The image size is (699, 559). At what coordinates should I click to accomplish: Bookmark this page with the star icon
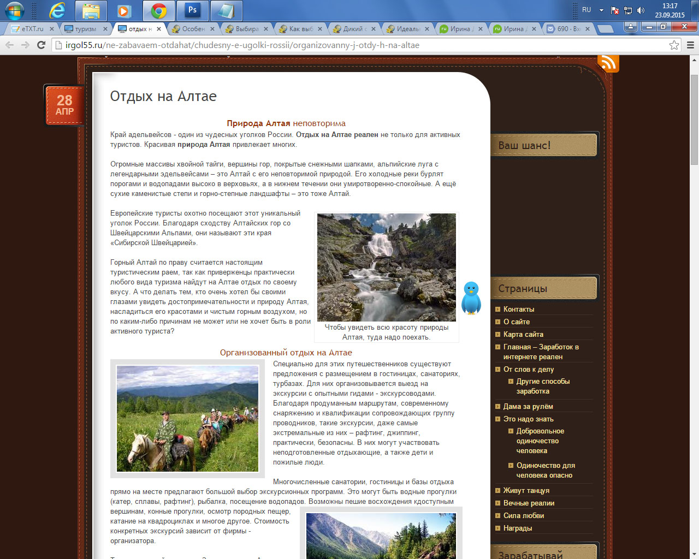(674, 45)
